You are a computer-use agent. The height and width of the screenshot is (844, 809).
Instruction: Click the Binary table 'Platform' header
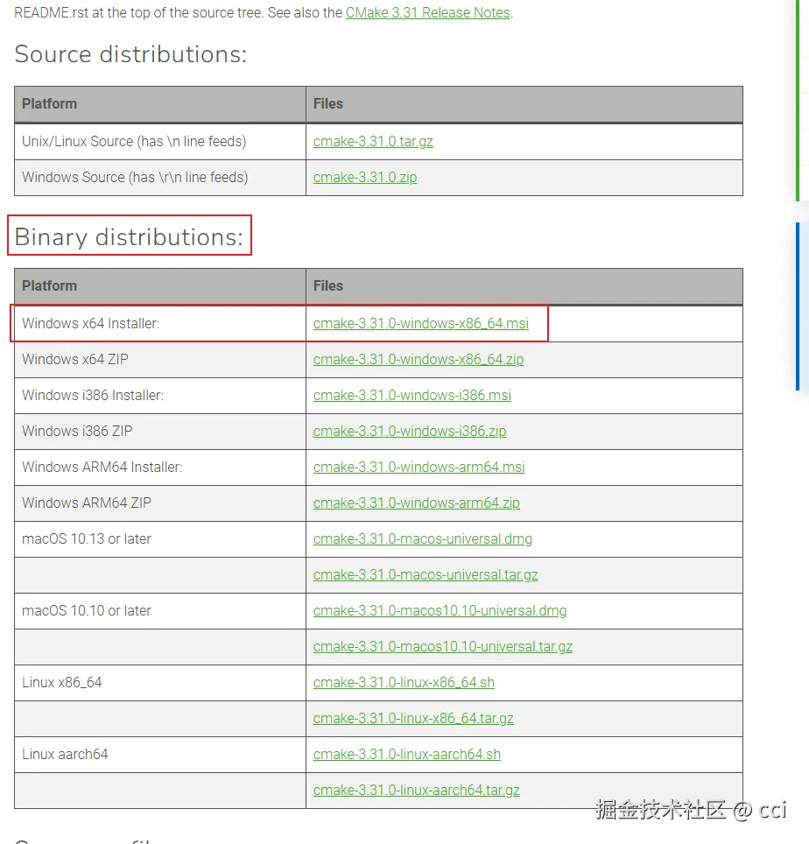pyautogui.click(x=160, y=285)
